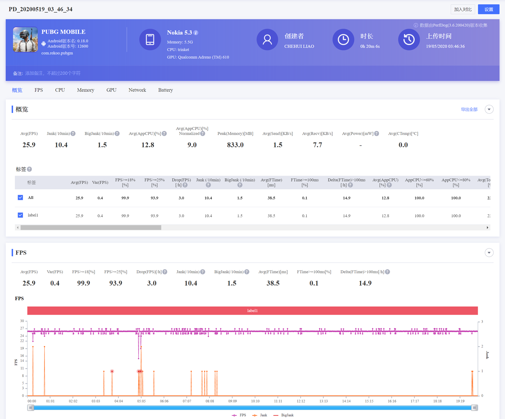The height and width of the screenshot is (419, 505).
Task: Switch to the Memory tab
Action: (86, 90)
